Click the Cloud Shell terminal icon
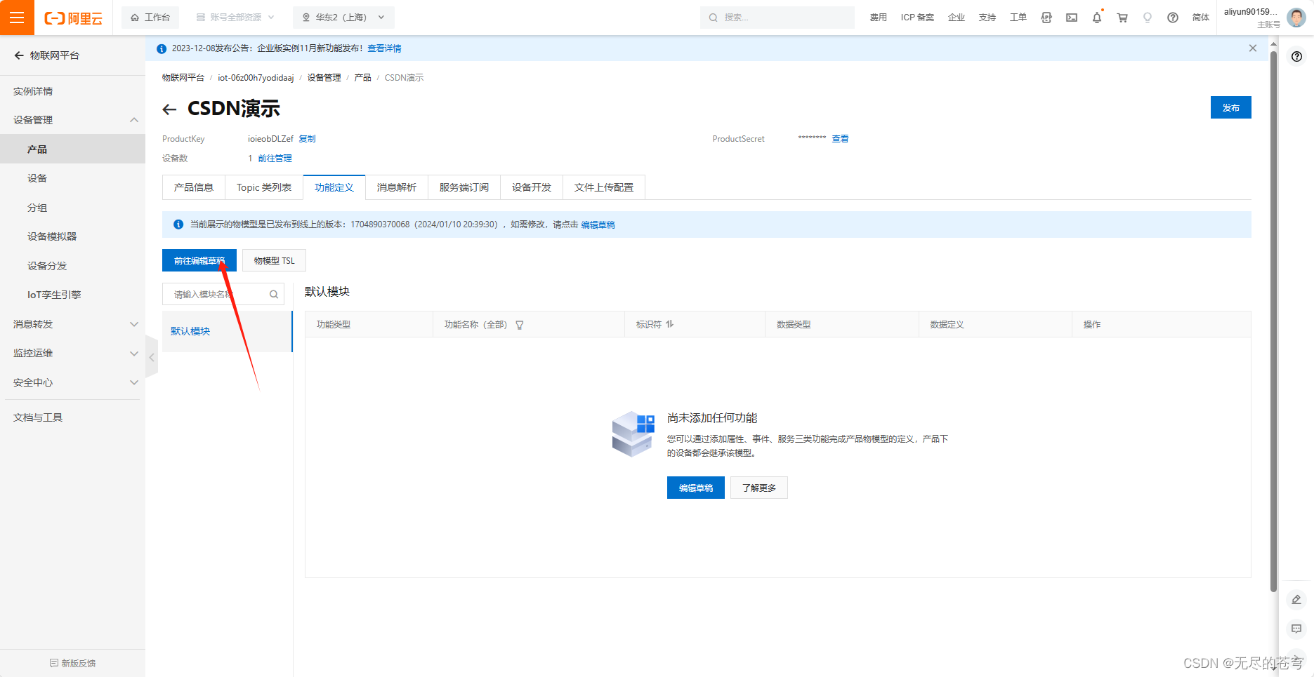The width and height of the screenshot is (1314, 677). point(1072,18)
